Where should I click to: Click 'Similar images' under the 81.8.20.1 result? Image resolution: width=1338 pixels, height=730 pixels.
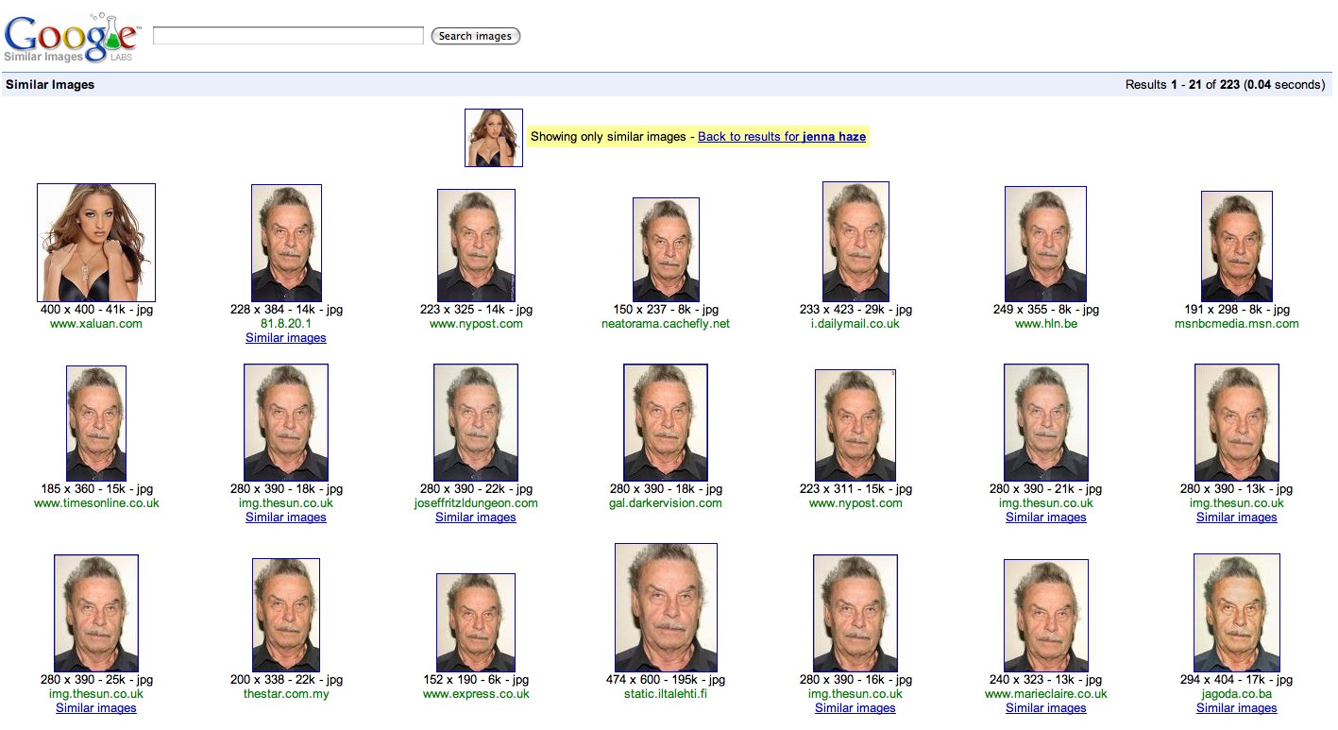point(286,338)
